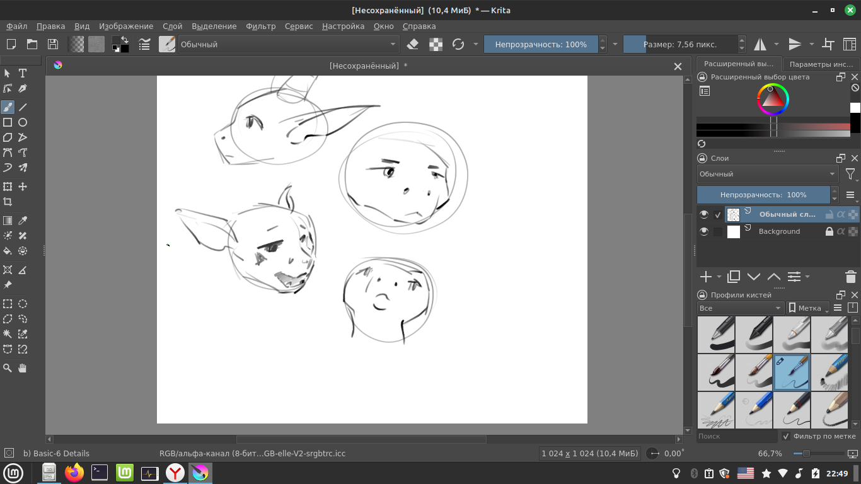
Task: Open the Метка tag button
Action: pyautogui.click(x=808, y=308)
